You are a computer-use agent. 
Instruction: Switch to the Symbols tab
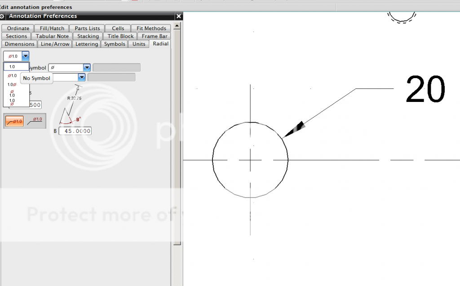[115, 44]
